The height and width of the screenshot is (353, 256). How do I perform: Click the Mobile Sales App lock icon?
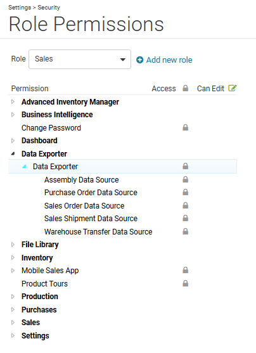(185, 270)
